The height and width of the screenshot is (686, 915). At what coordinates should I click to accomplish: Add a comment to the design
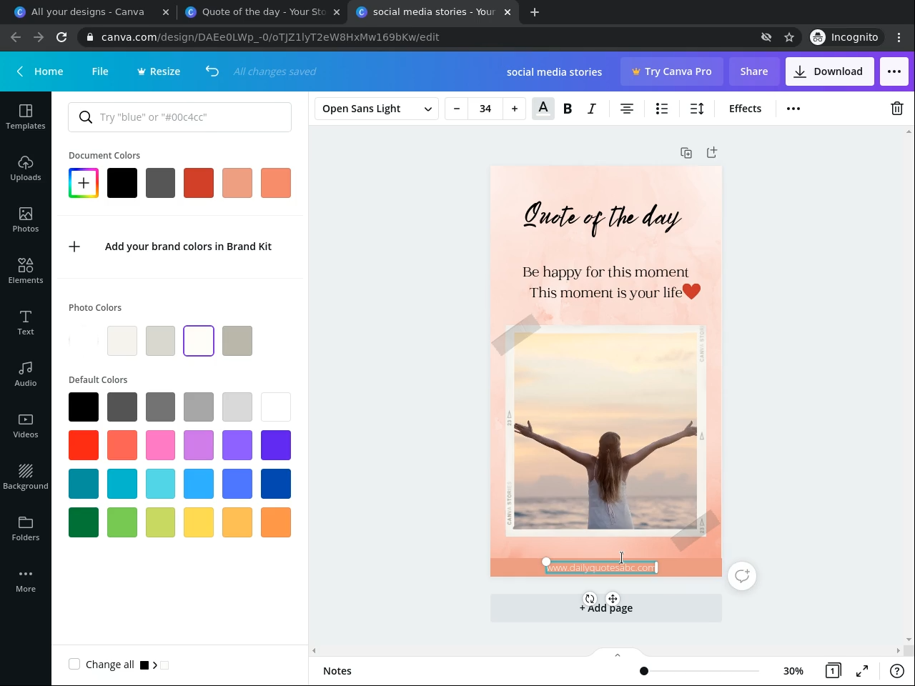coord(742,576)
